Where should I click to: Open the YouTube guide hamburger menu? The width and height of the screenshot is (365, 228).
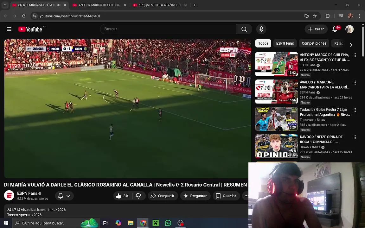[9, 29]
